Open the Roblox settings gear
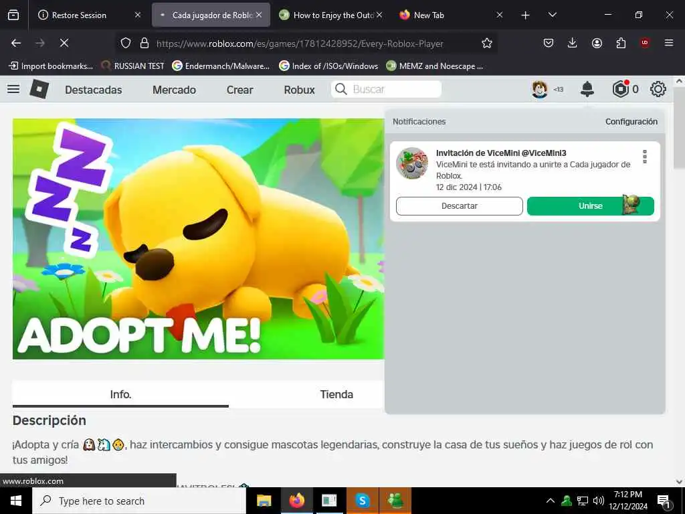 pos(658,89)
